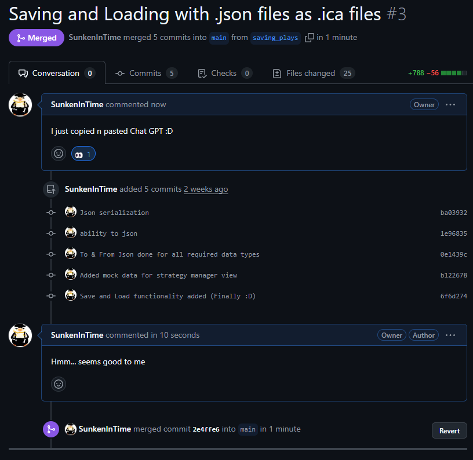
Task: Open options menu on first comment
Action: (x=450, y=105)
